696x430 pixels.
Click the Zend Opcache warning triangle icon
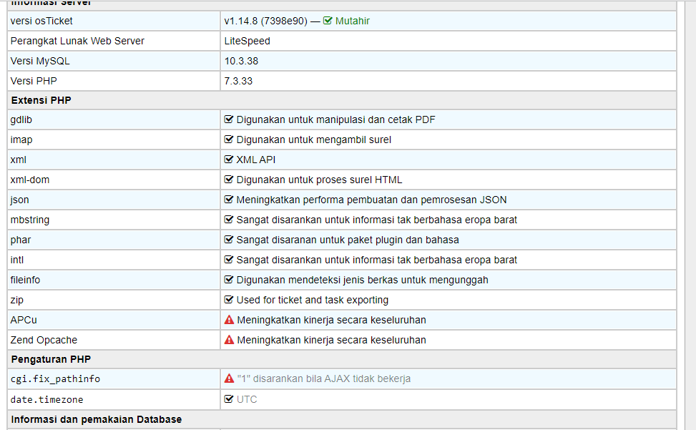click(229, 340)
